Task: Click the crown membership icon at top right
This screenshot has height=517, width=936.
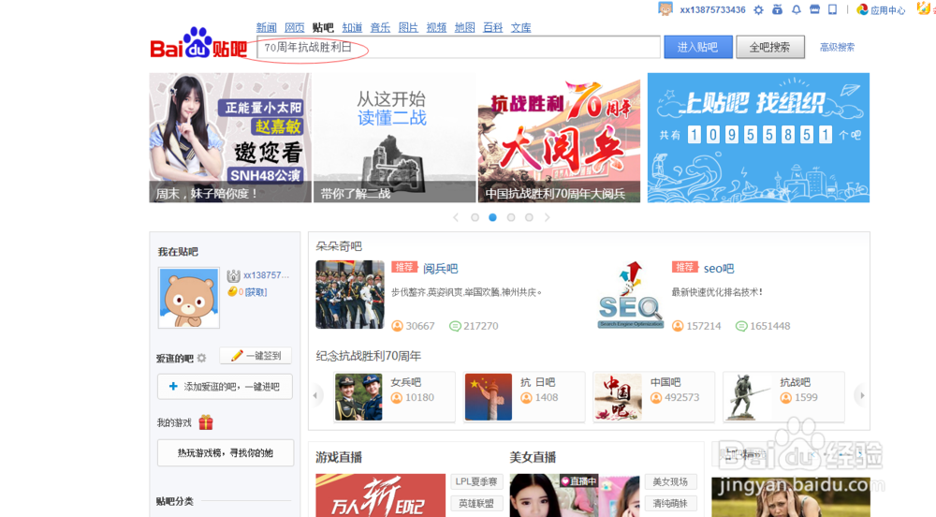Action: pyautogui.click(x=924, y=9)
